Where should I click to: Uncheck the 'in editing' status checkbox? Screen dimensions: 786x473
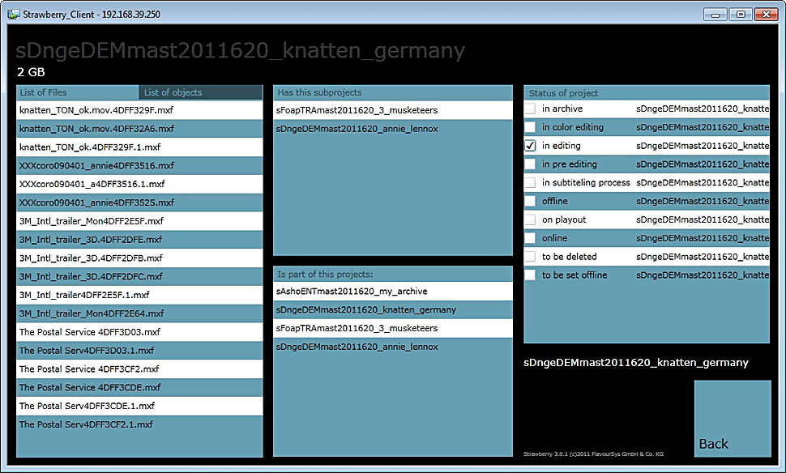(530, 146)
